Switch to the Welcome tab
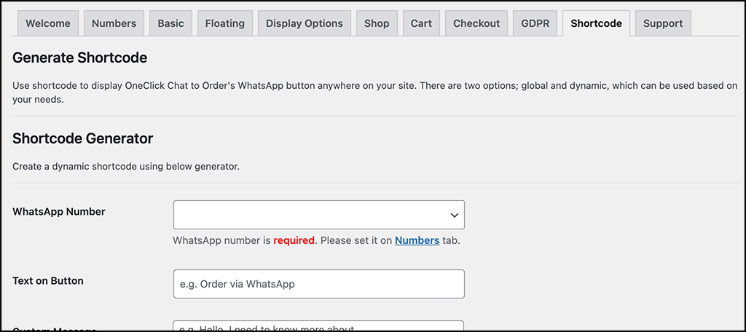This screenshot has width=746, height=332. [x=47, y=23]
